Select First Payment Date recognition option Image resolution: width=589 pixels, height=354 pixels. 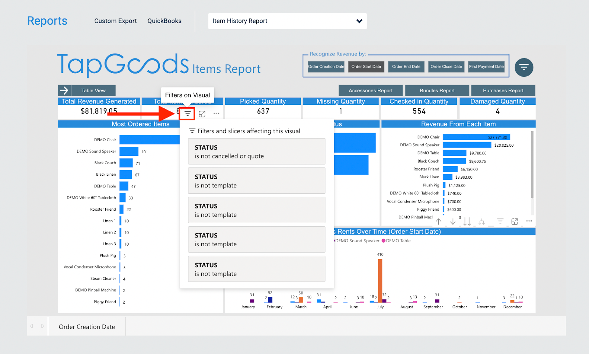click(x=486, y=67)
